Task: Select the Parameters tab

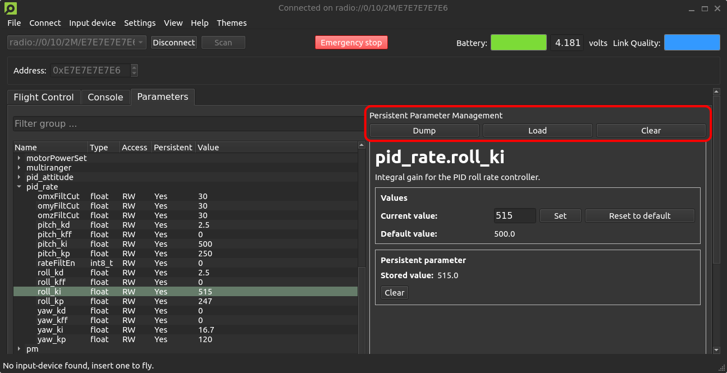Action: point(163,96)
